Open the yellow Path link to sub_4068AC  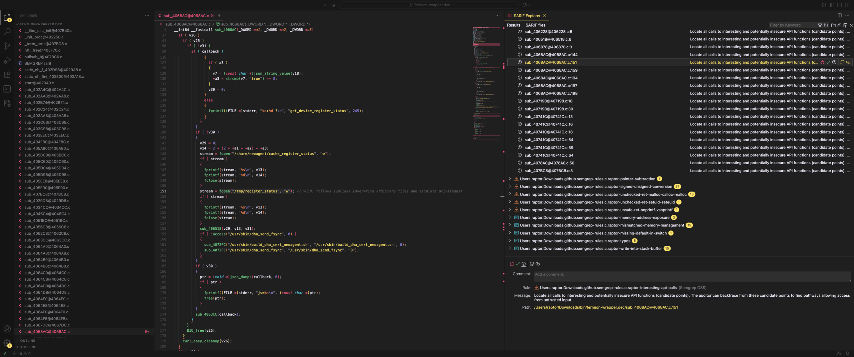[605, 307]
